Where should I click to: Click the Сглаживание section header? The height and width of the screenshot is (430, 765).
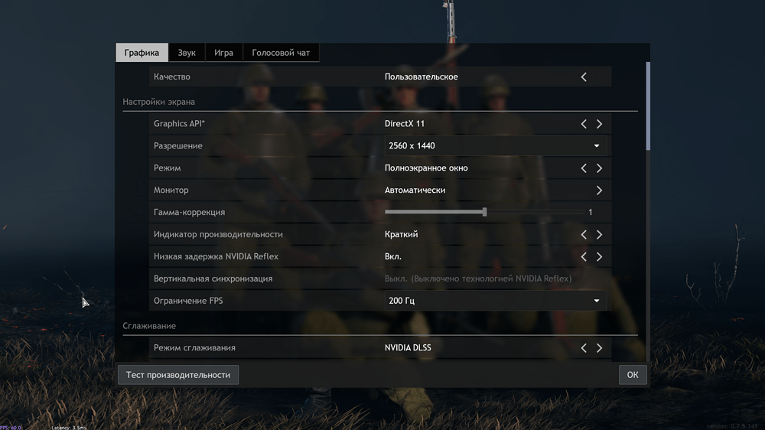click(x=149, y=325)
